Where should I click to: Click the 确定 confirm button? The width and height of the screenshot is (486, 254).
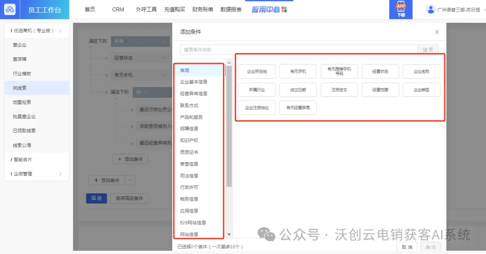point(431,247)
